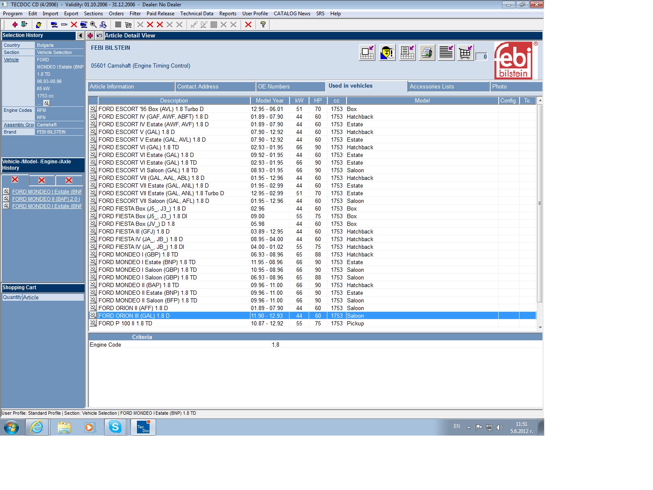Switch to the OE Numbers tab
This screenshot has width=653, height=490.
click(291, 87)
